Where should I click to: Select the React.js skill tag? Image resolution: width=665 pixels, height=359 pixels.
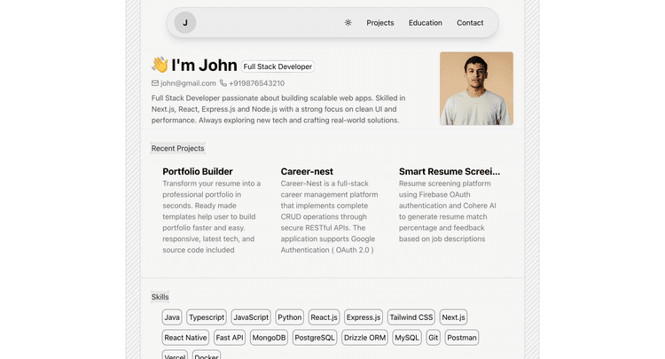[324, 317]
